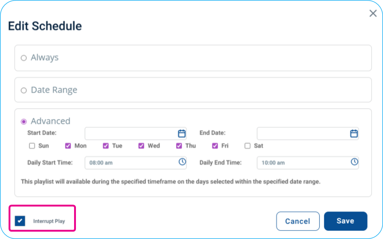Toggle the Interrupt Play checkbox
The image size is (383, 239).
[x=20, y=221]
